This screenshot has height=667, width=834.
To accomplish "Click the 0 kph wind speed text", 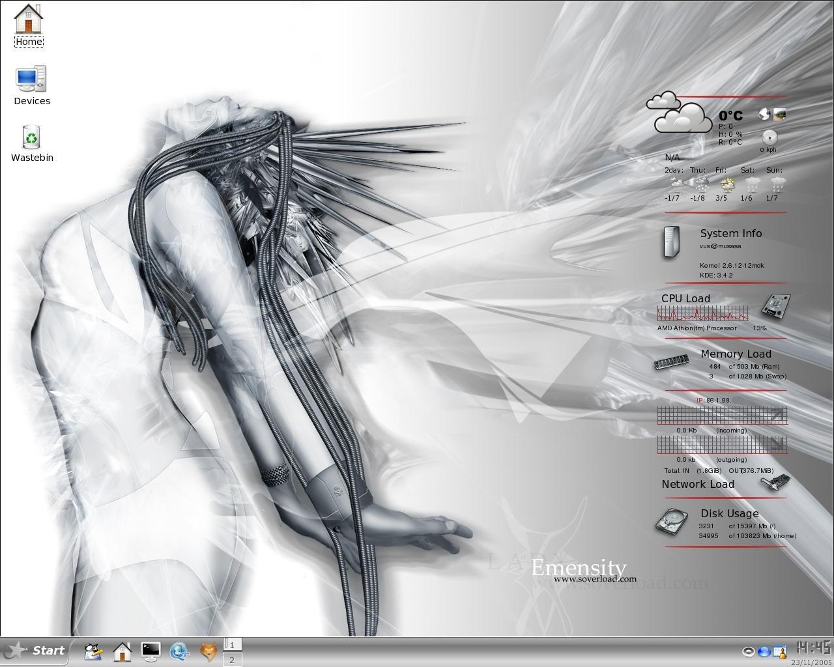I will 768,150.
